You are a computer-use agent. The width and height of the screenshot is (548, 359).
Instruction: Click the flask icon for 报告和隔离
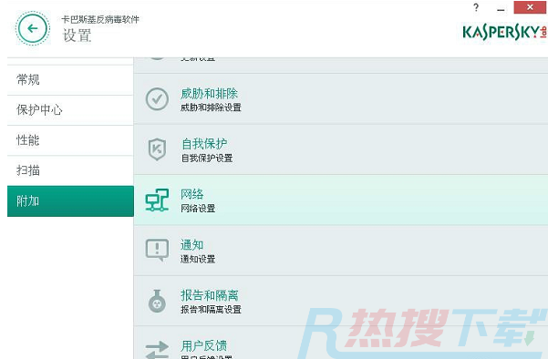(157, 301)
